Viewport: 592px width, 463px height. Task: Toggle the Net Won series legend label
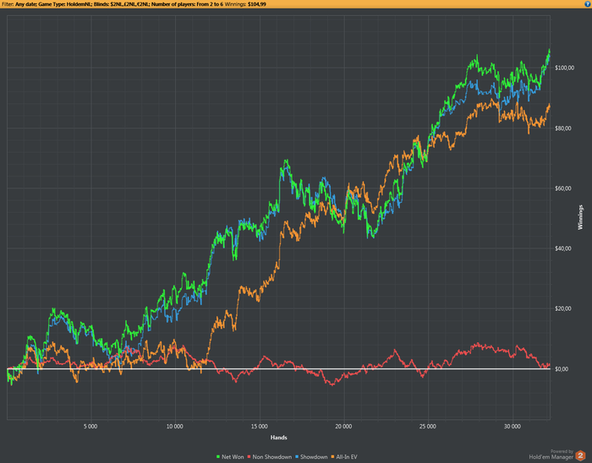(233, 457)
